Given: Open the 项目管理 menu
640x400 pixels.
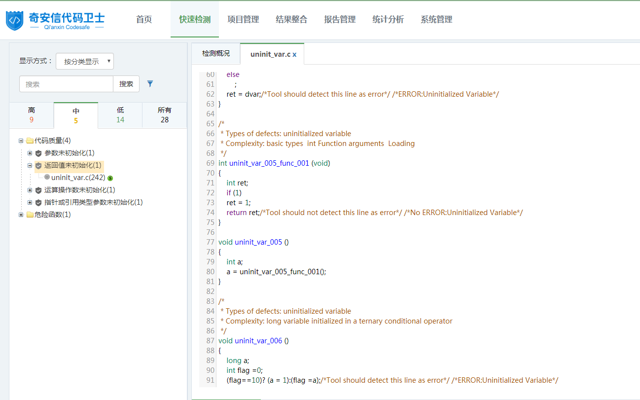Looking at the screenshot, I should click(243, 20).
